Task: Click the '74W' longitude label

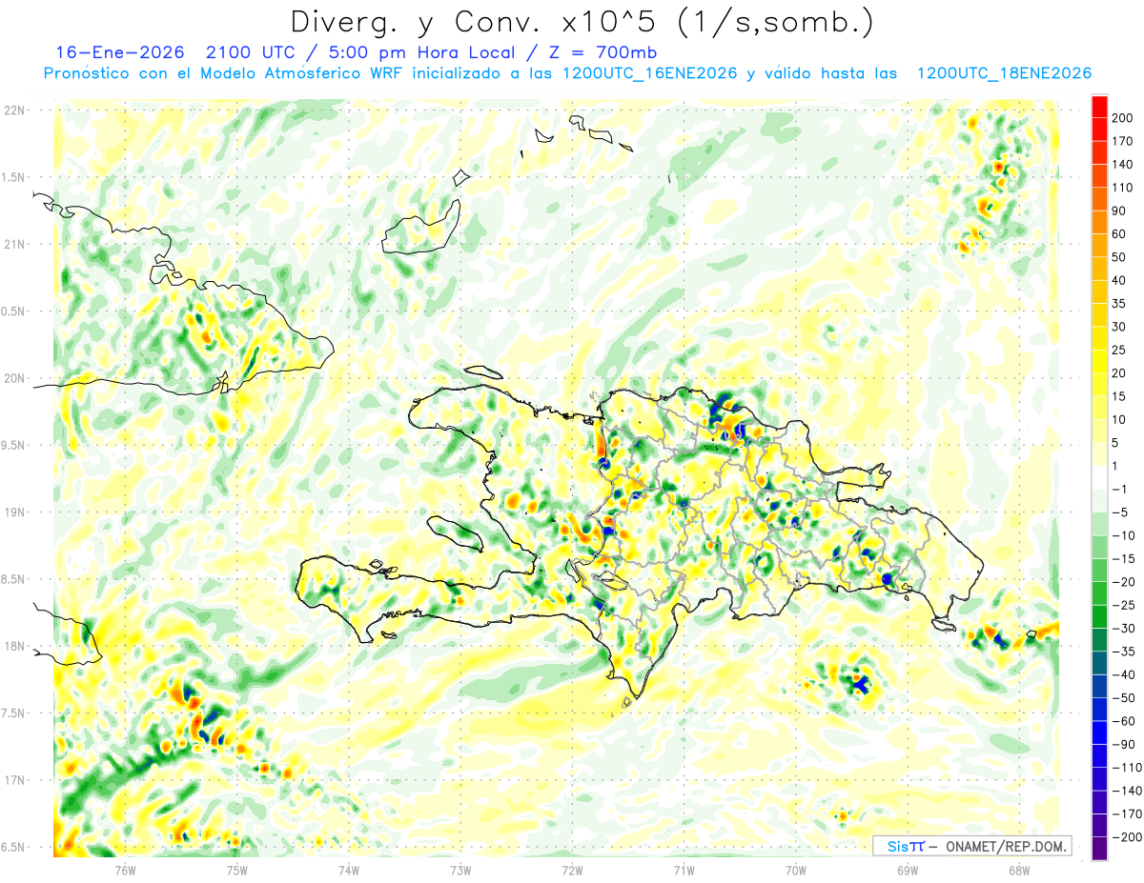Action: tap(349, 870)
